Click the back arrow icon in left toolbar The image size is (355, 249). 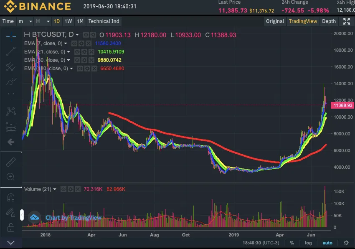click(x=11, y=142)
